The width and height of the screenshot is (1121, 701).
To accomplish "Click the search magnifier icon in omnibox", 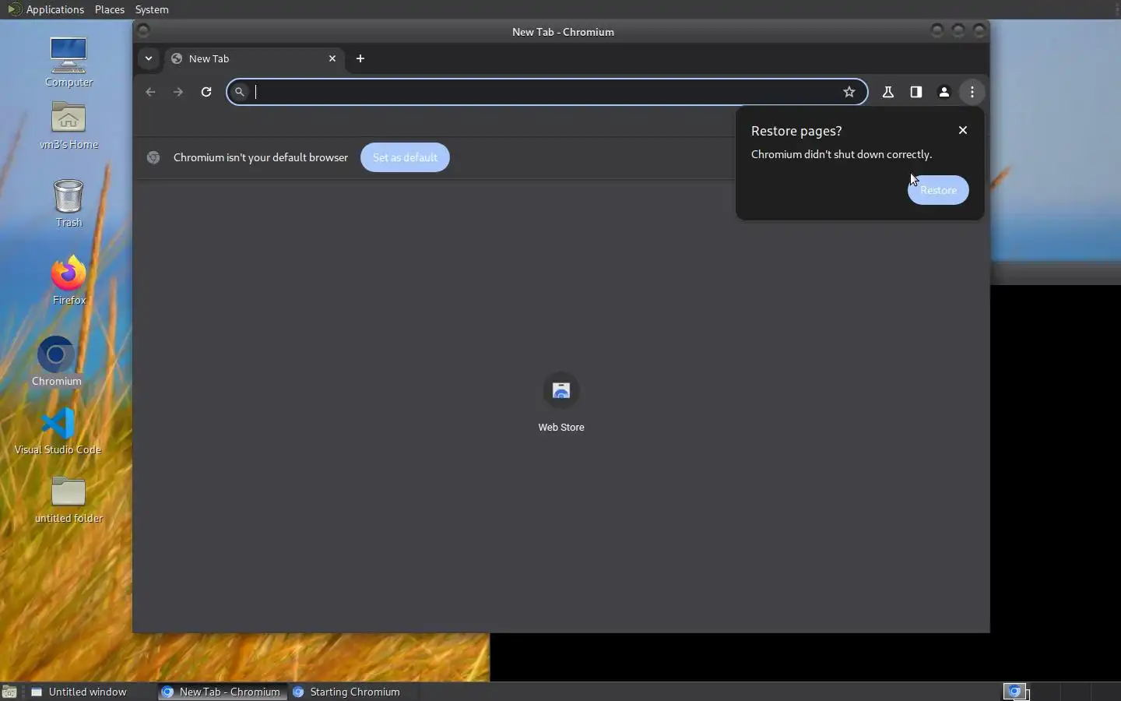I will (x=240, y=92).
